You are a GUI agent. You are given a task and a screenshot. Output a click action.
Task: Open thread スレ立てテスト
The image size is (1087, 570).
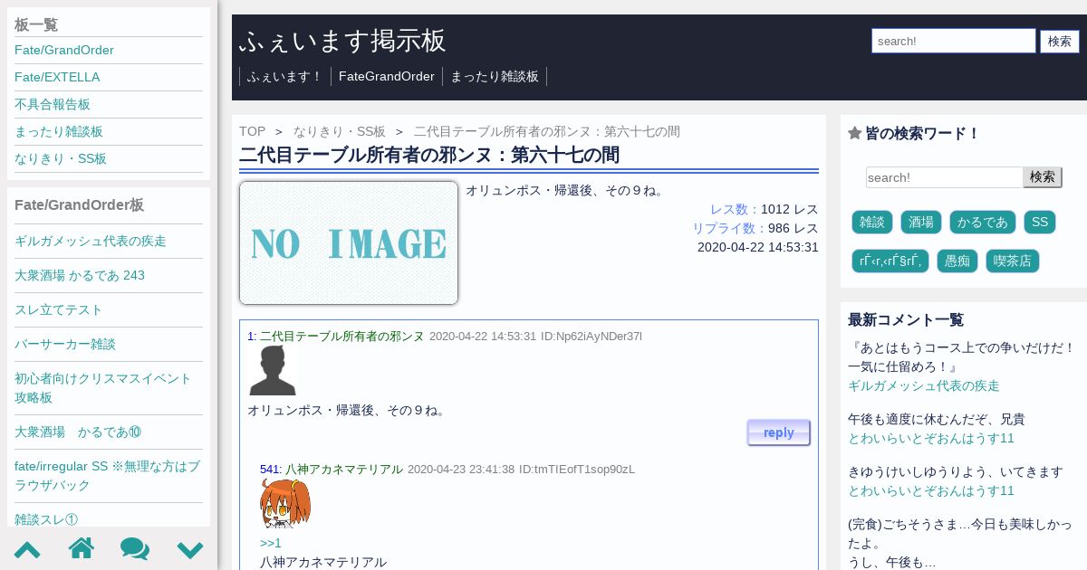(59, 309)
